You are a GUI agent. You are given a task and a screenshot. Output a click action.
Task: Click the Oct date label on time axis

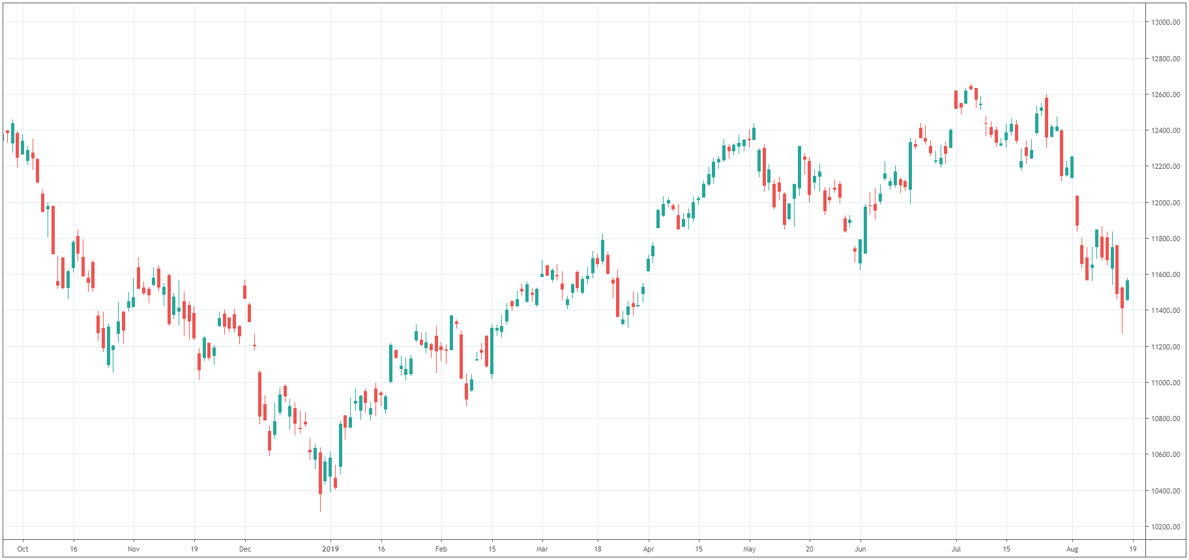pos(23,549)
